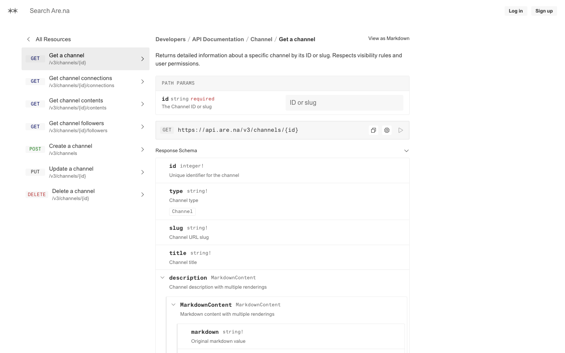
Task: Click the red required label
Action: pyautogui.click(x=202, y=99)
